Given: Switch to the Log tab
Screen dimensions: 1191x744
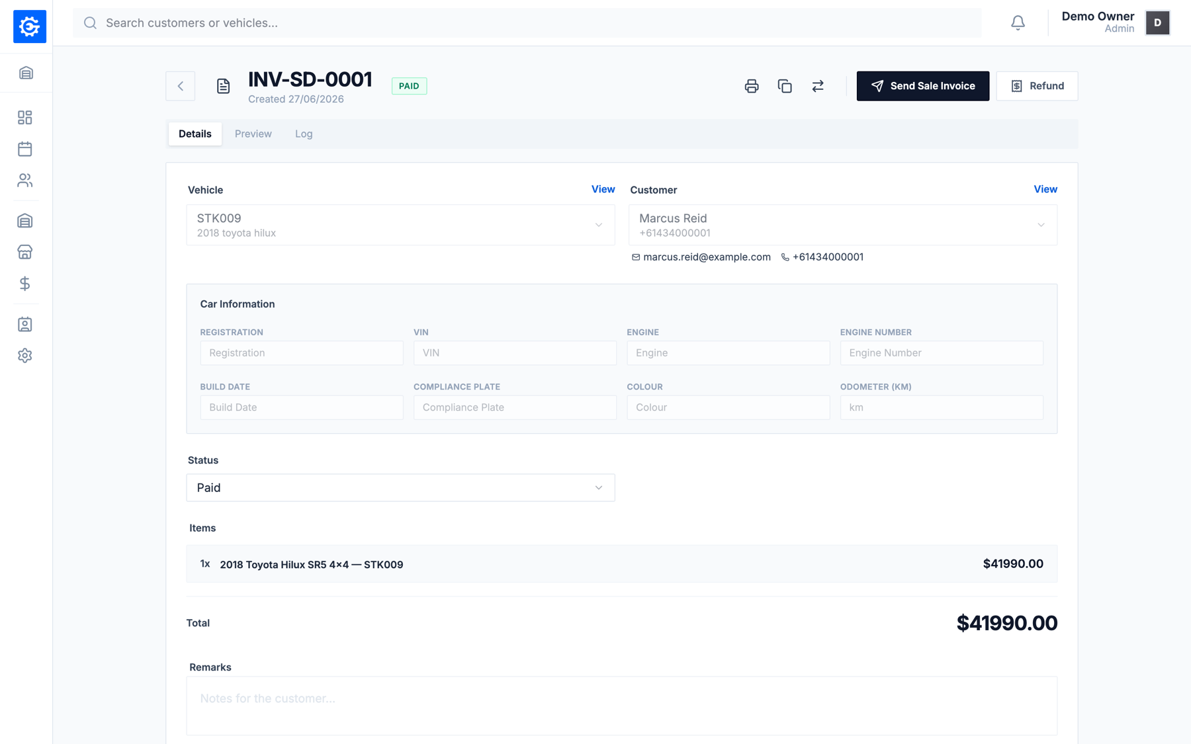Looking at the screenshot, I should coord(304,134).
